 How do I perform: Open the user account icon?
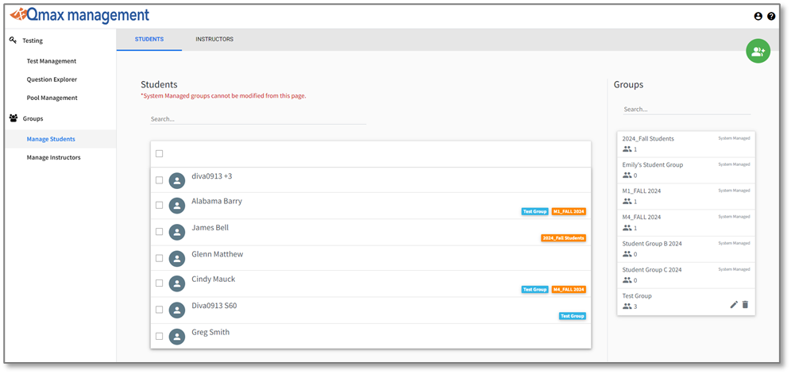[758, 17]
